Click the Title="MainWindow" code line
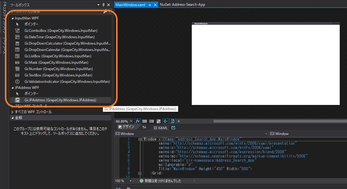This screenshot has width=347, height=189. 205,169
